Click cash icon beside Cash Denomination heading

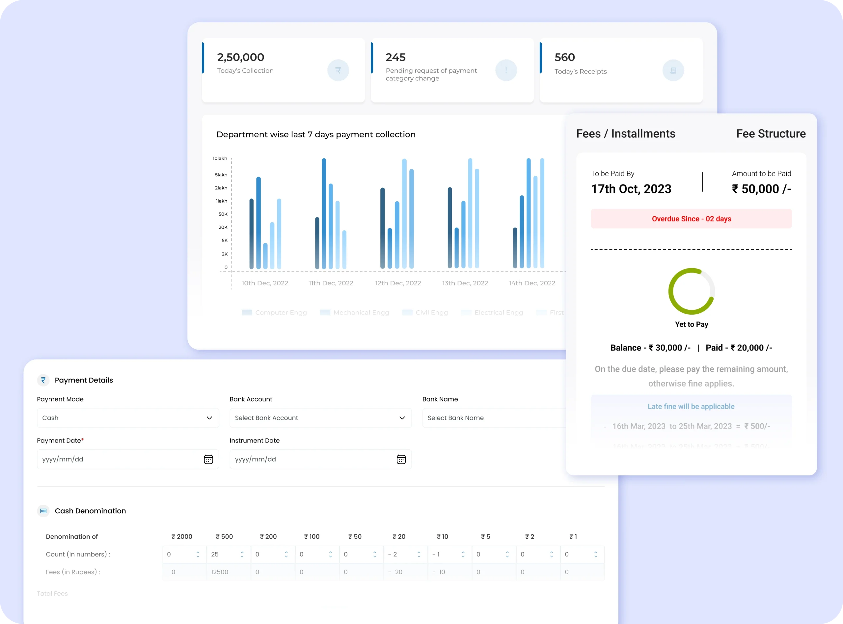pos(43,511)
